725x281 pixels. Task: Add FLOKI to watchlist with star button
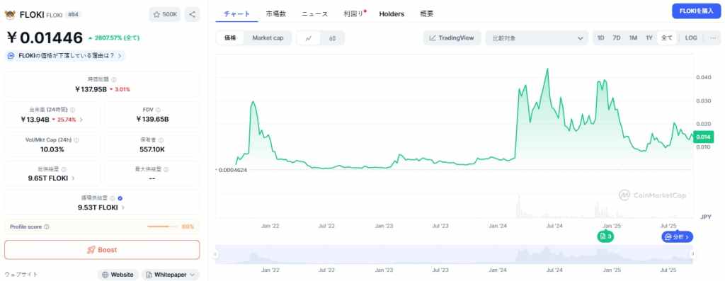pos(164,14)
